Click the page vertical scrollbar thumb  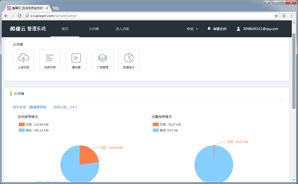point(294,71)
